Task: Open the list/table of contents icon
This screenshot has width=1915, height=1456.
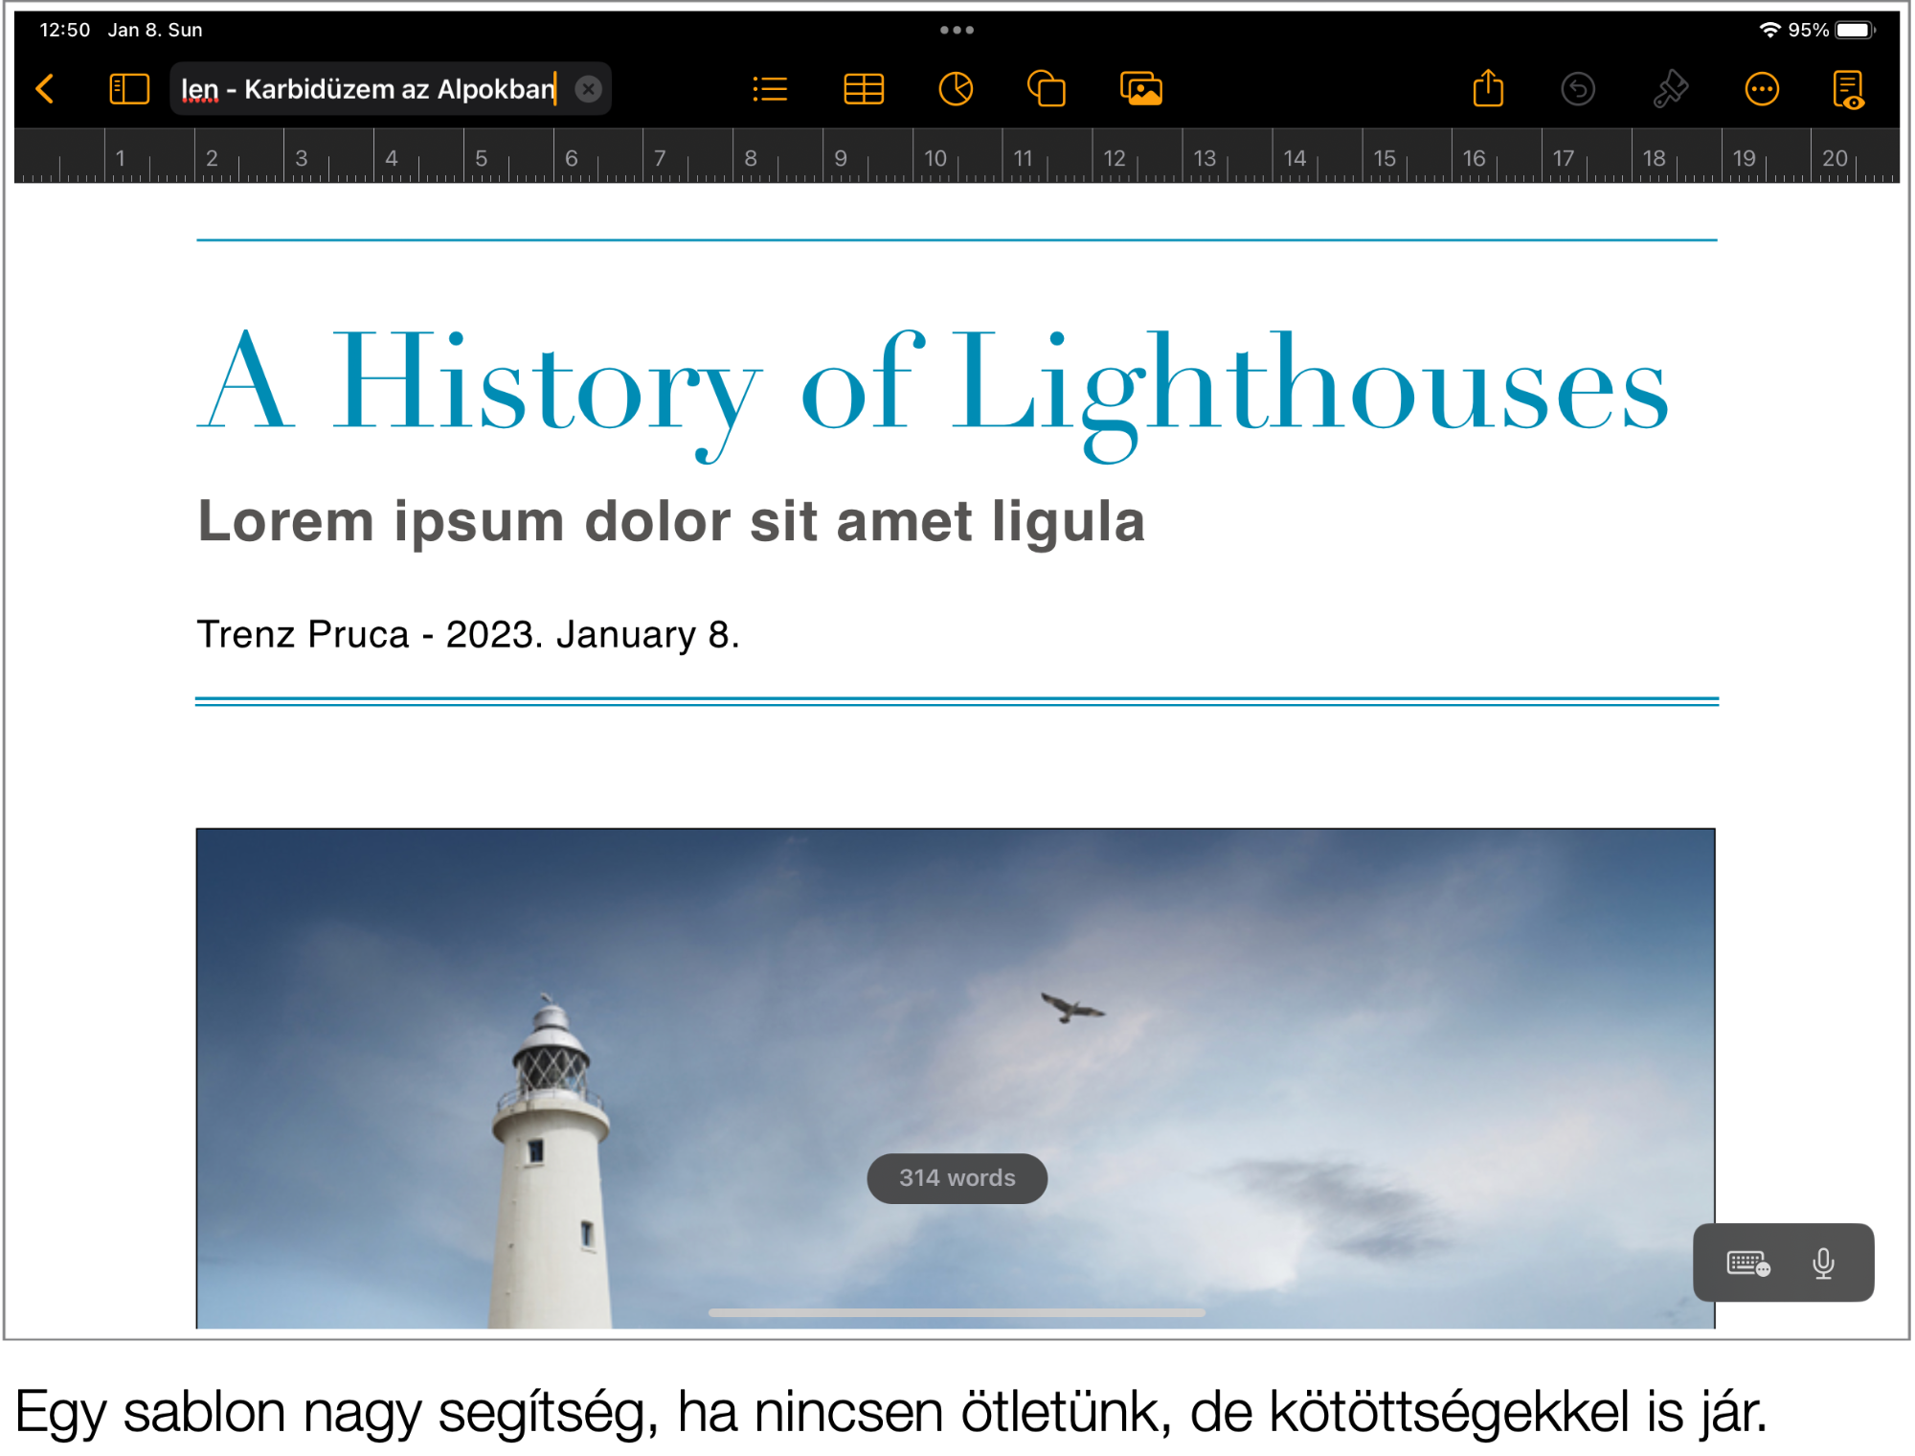Action: (769, 89)
